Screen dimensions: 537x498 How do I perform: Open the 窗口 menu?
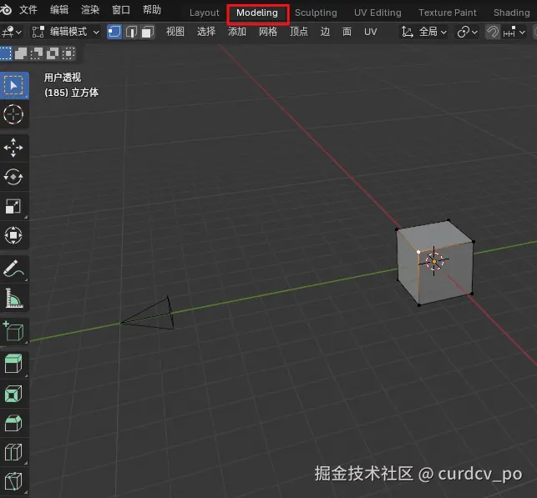(x=121, y=9)
